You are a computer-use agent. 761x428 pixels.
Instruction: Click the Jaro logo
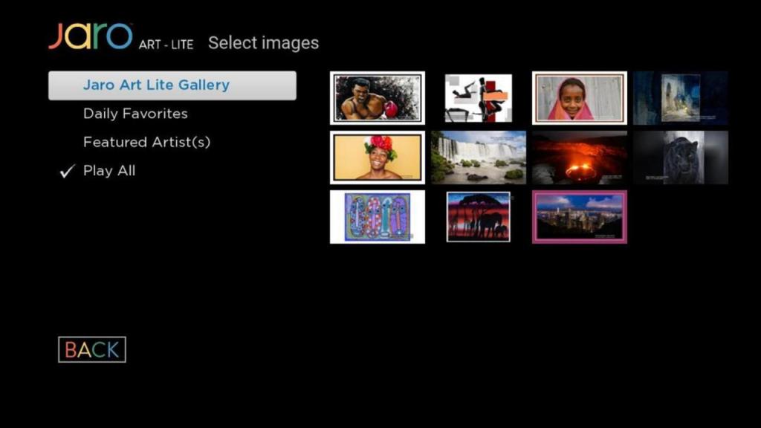[90, 36]
